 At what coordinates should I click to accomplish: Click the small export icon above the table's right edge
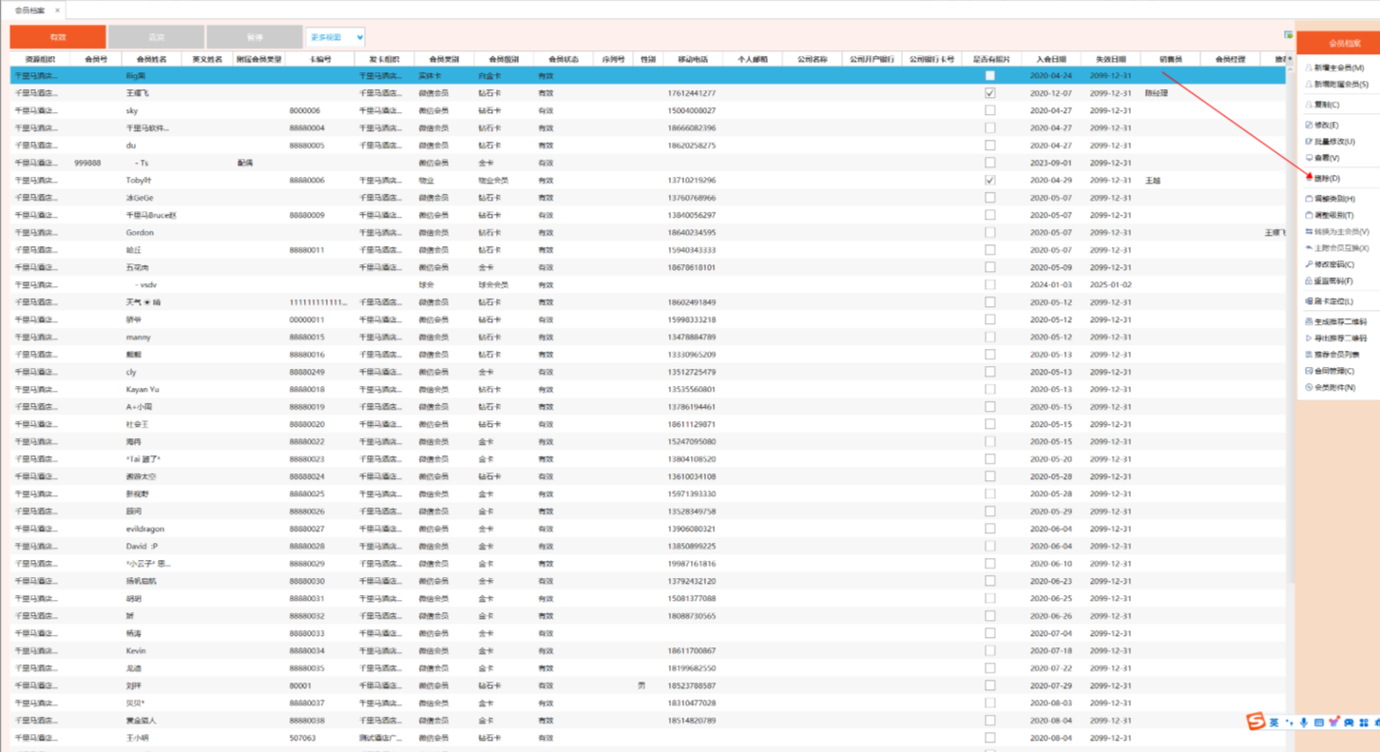[x=1289, y=35]
